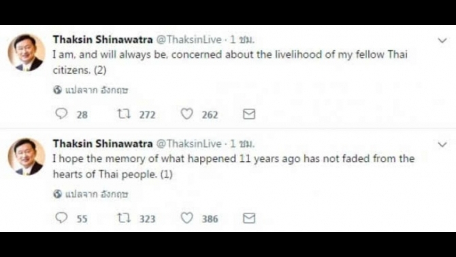This screenshot has height=257, width=456.
Task: Send first tweet via direct message envelope
Action: pos(249,114)
